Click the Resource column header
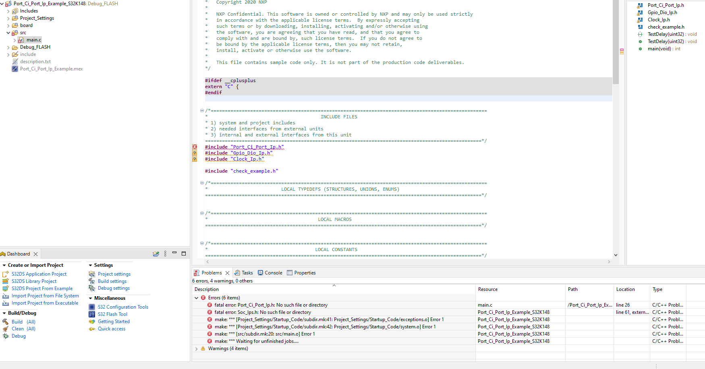The height and width of the screenshot is (369, 705). click(520, 289)
